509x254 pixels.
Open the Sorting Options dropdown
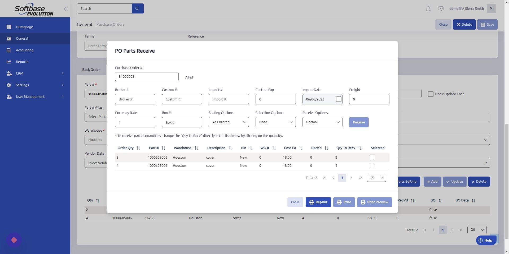(229, 122)
